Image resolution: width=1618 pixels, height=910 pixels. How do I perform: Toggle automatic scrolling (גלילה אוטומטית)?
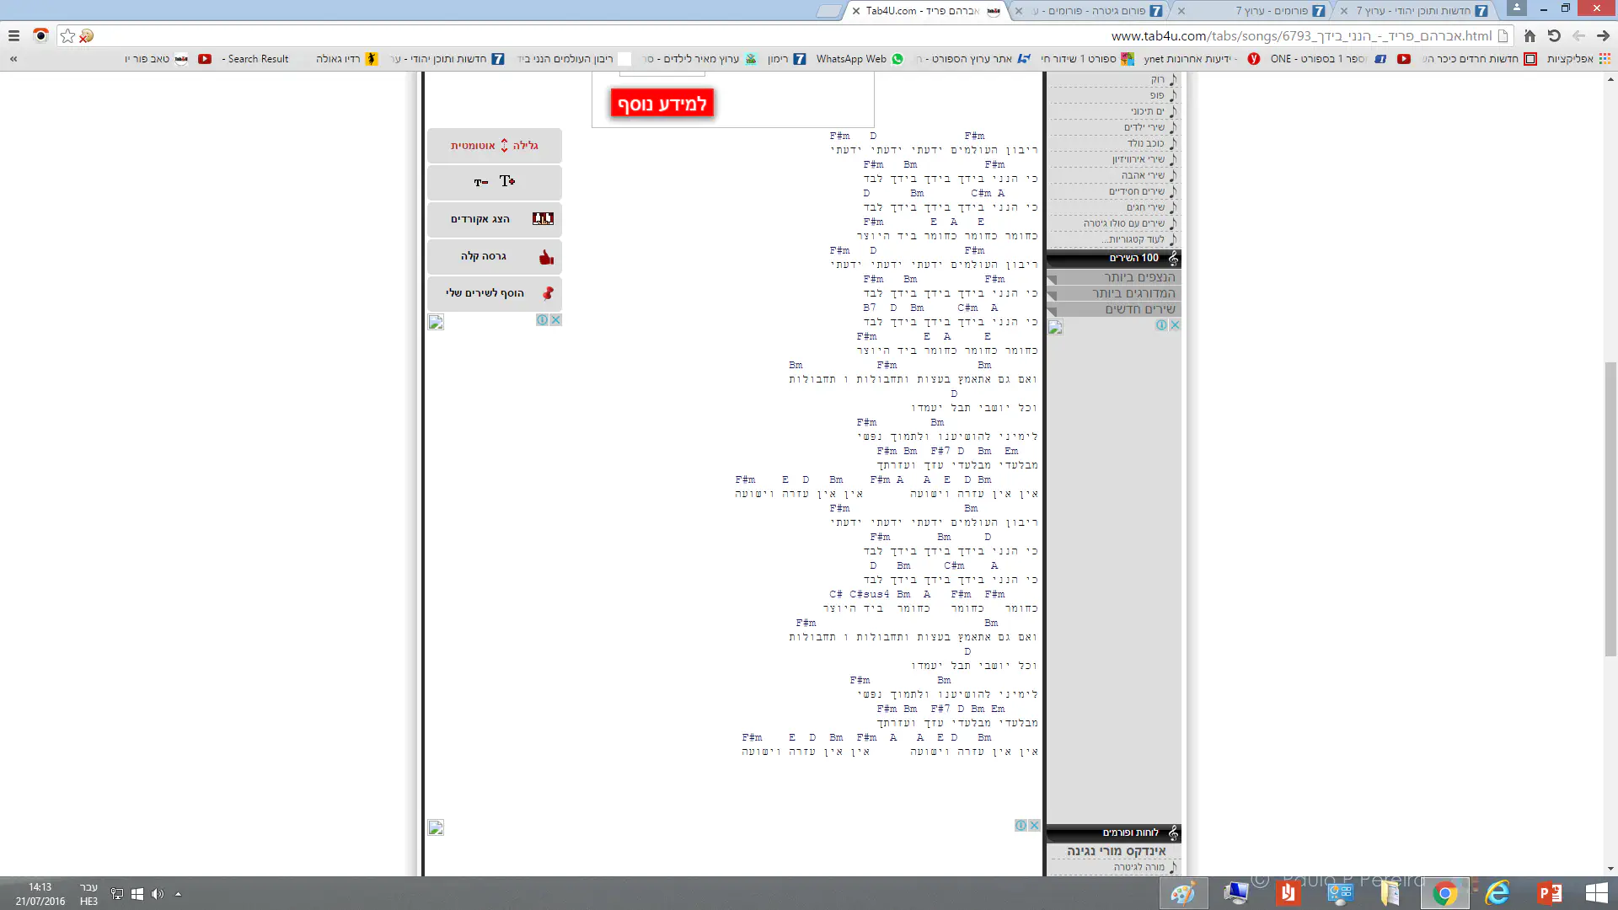(495, 146)
